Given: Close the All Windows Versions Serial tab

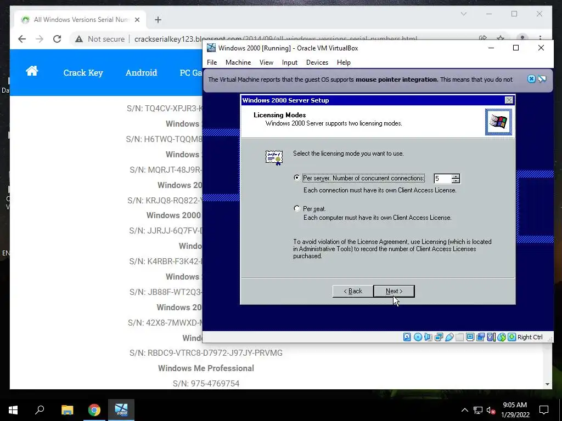Looking at the screenshot, I should [137, 20].
